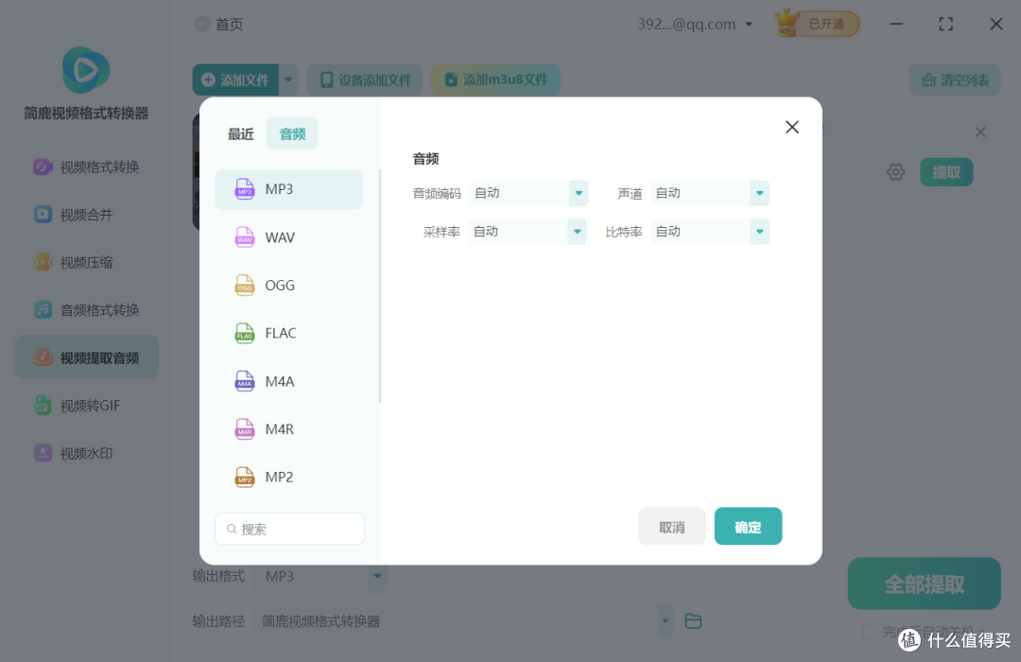Open the file settings gear icon
The width and height of the screenshot is (1021, 662).
pyautogui.click(x=895, y=172)
